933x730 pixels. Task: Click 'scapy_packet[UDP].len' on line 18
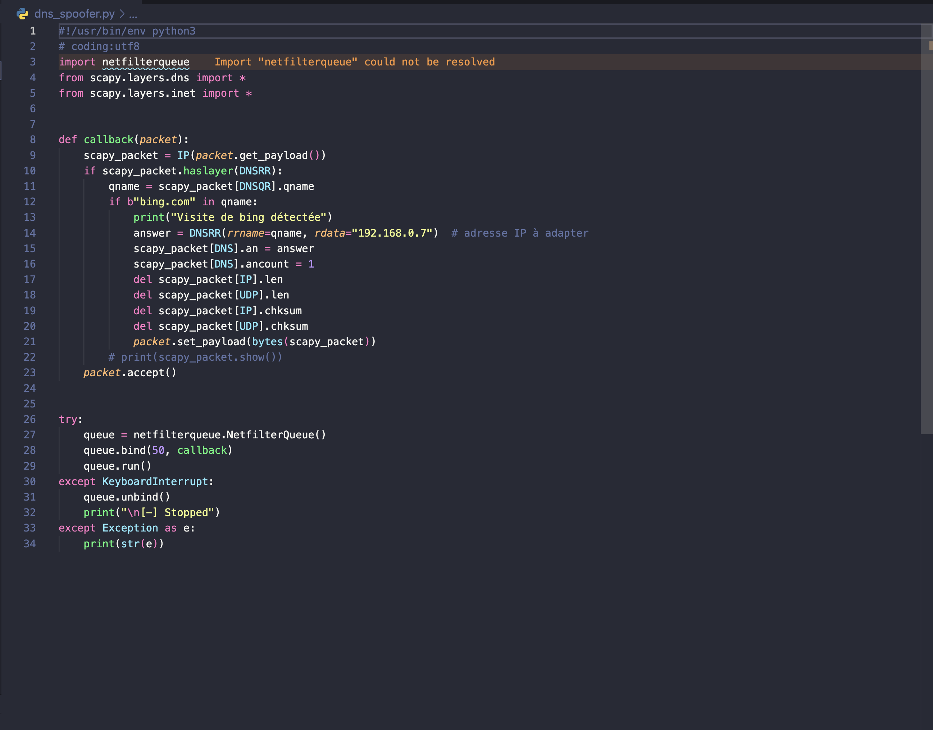coord(223,295)
